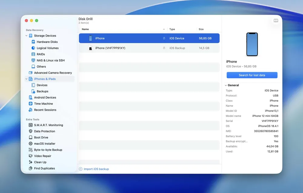The image size is (303, 193).
Task: Click the iOS Backup type cell
Action: pos(177,48)
